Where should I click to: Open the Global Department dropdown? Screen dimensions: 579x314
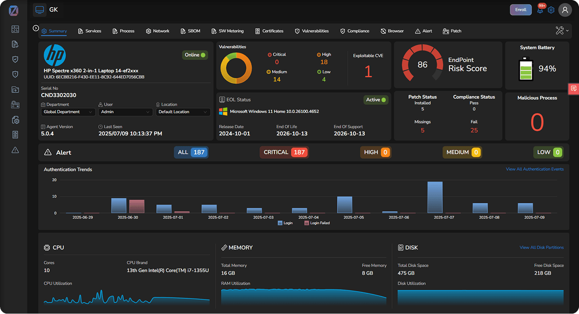pyautogui.click(x=69, y=112)
